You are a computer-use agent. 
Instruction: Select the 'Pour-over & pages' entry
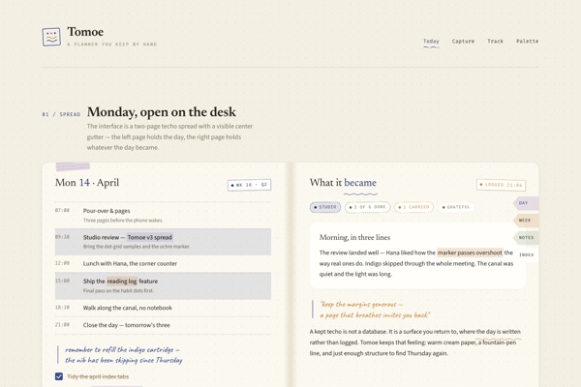[x=163, y=215]
